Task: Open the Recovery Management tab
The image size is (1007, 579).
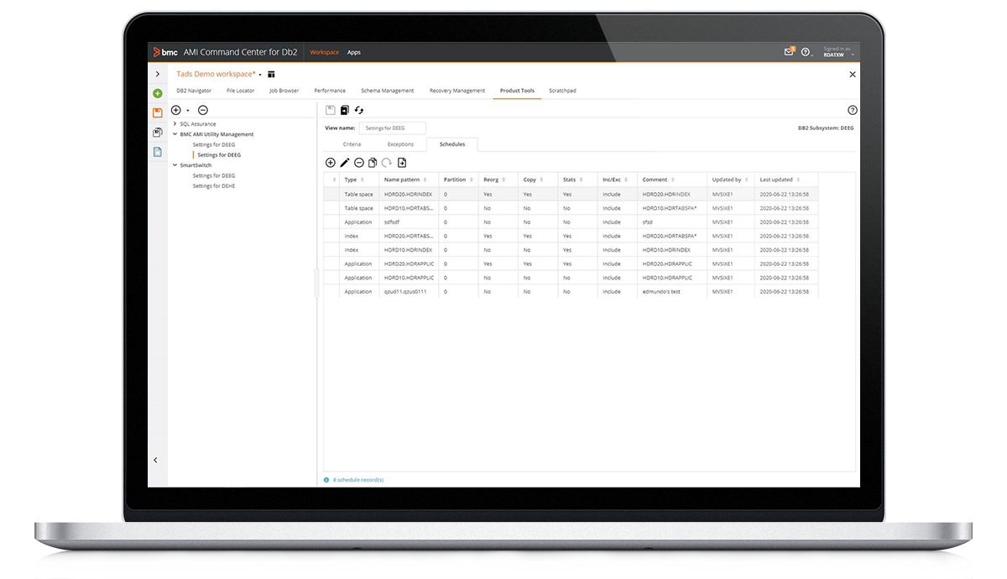Action: coord(457,91)
